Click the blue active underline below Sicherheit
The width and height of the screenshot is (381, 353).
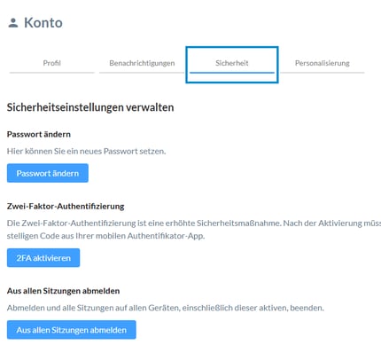pos(232,73)
